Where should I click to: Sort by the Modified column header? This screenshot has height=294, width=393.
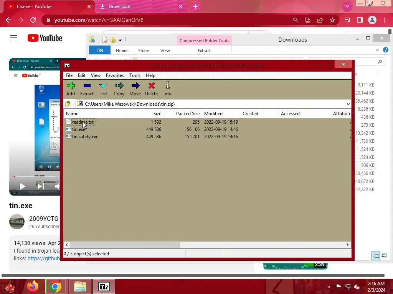tap(221, 113)
